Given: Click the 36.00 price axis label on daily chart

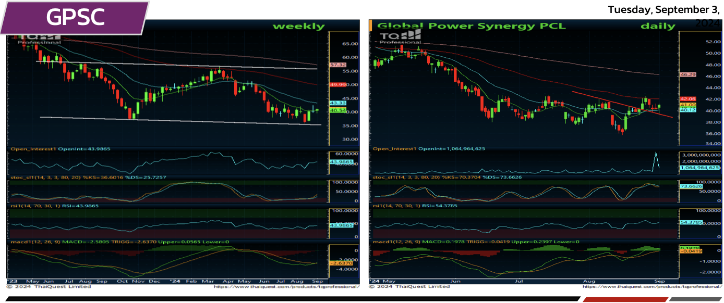Looking at the screenshot, I should pyautogui.click(x=713, y=133).
